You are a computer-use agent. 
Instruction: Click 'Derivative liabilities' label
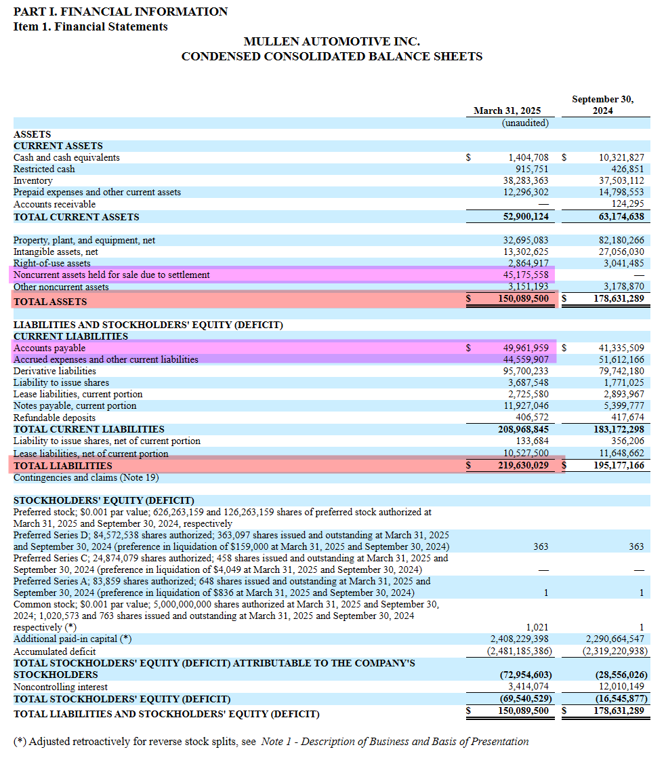[x=55, y=372]
